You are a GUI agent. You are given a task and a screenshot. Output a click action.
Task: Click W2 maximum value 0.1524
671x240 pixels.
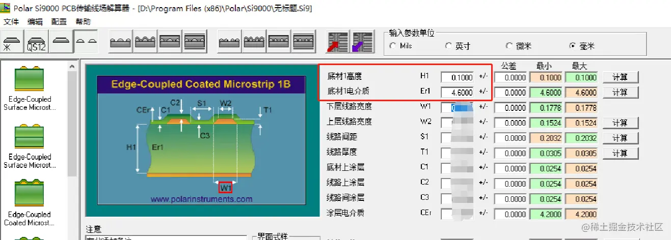tap(581, 123)
